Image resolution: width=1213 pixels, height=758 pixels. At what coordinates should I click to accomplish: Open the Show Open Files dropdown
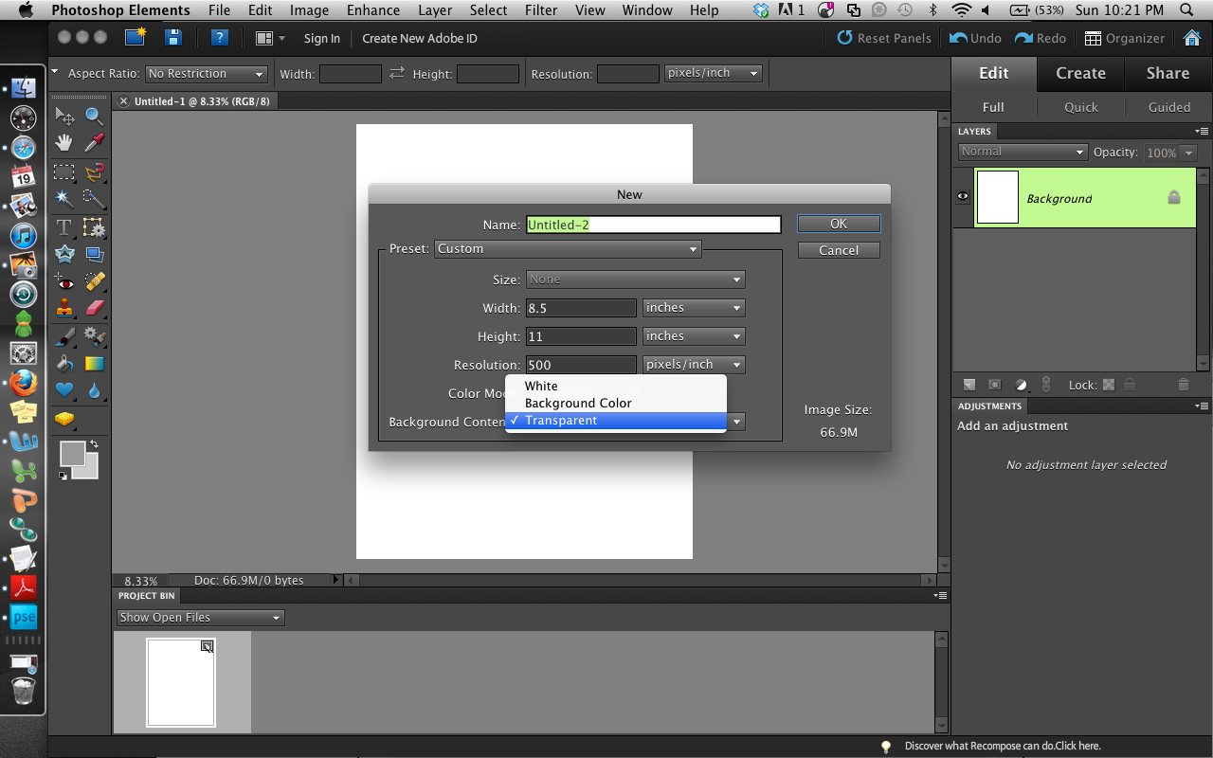point(200,618)
